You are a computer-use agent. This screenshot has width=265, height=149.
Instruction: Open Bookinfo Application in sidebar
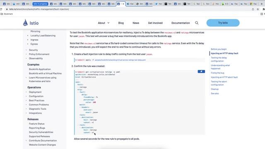[x=40, y=69]
